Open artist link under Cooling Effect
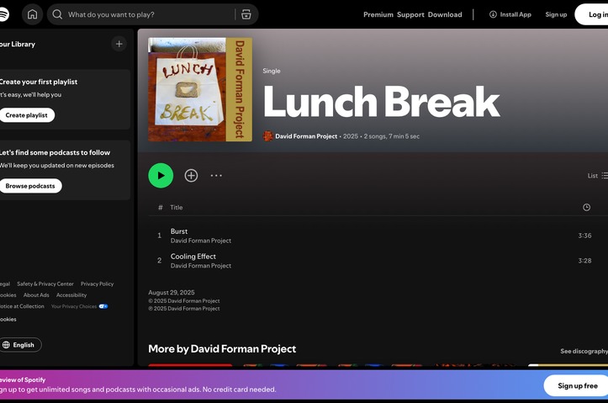The image size is (608, 403). click(x=201, y=266)
